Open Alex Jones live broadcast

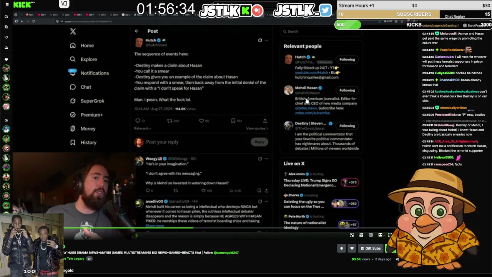(321, 180)
